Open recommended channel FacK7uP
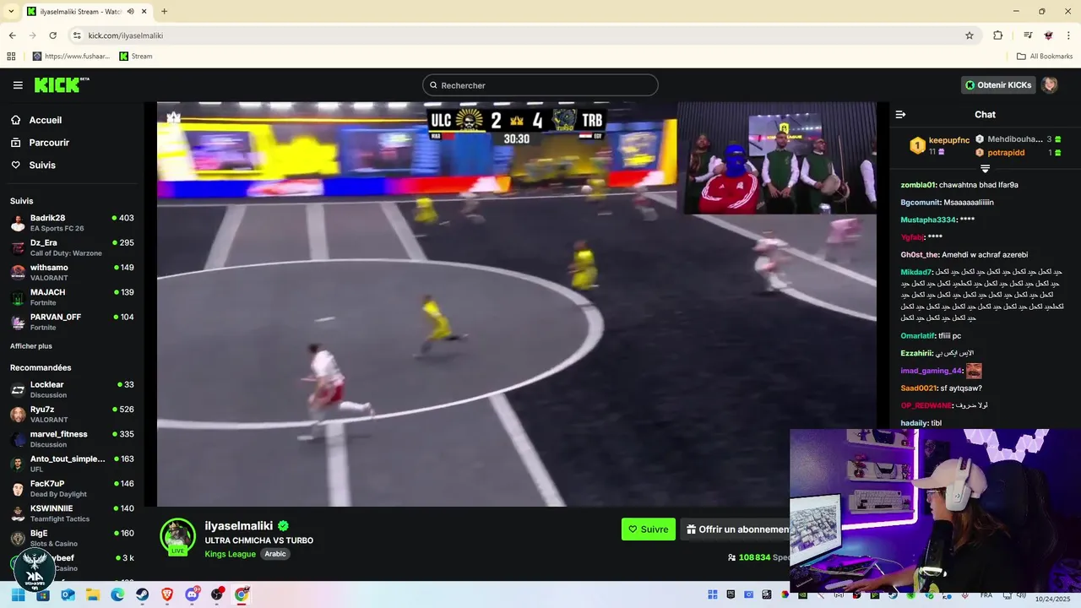 72,489
